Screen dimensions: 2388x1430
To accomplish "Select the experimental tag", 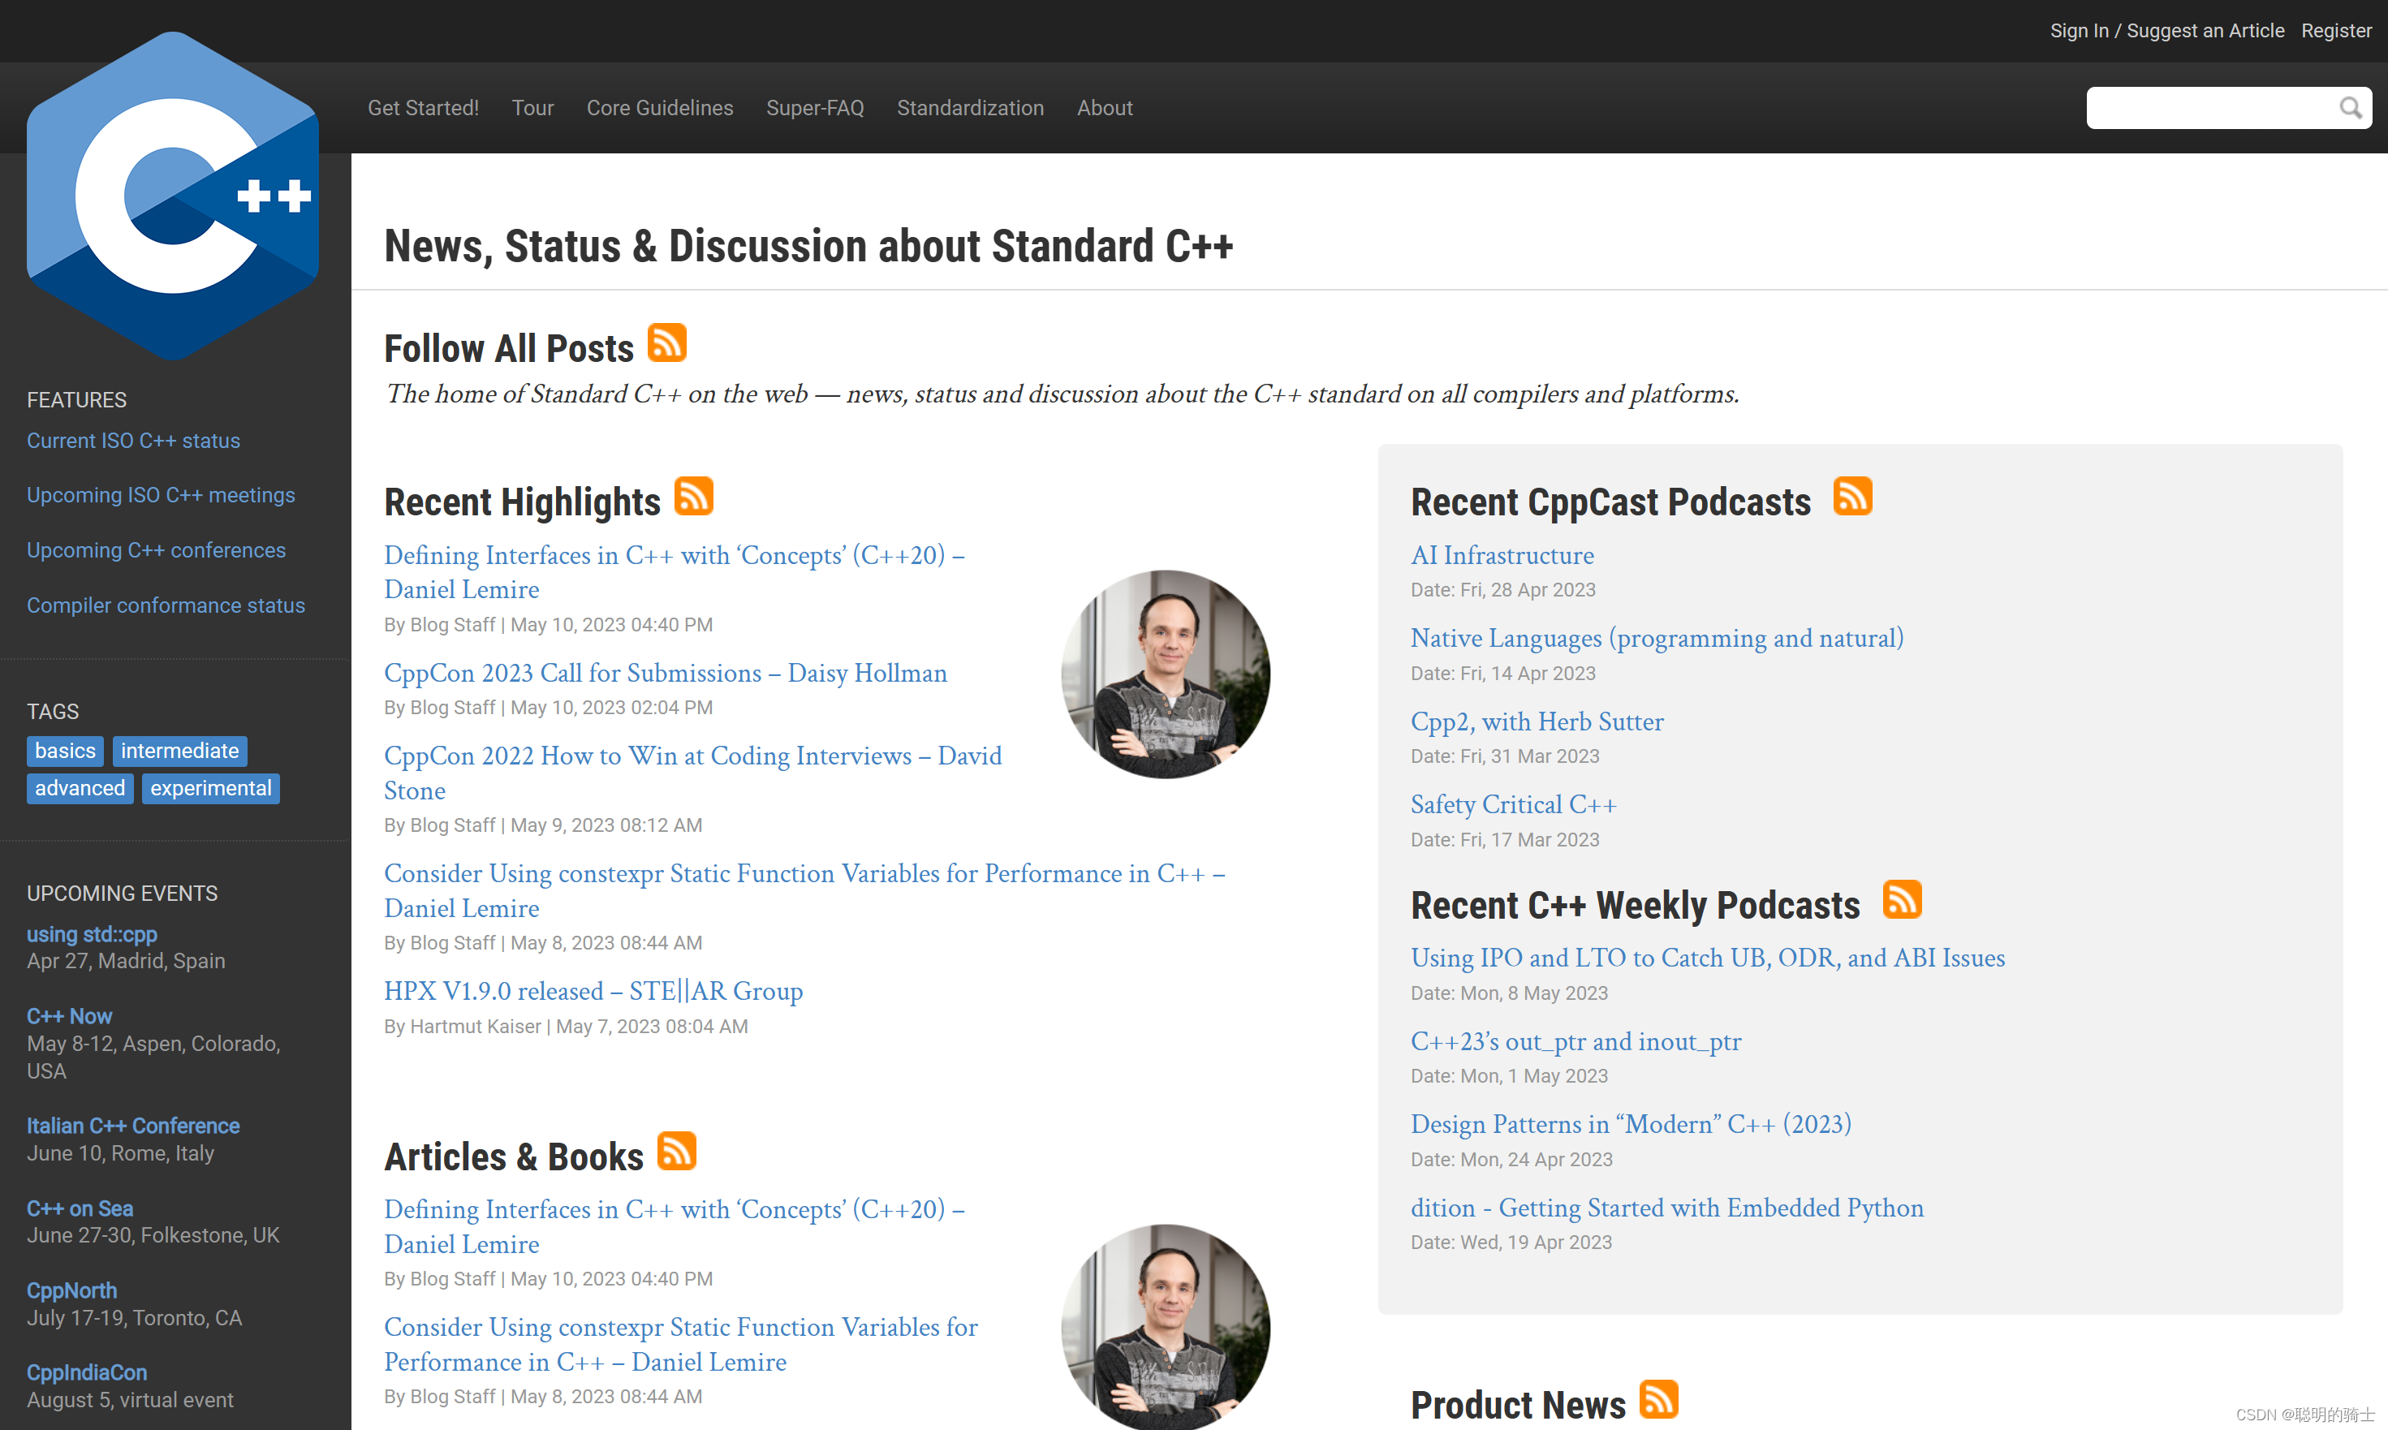I will [210, 788].
